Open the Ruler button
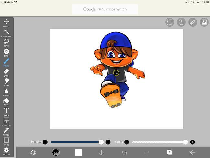The height and width of the screenshot is (158, 210). (x=193, y=22)
